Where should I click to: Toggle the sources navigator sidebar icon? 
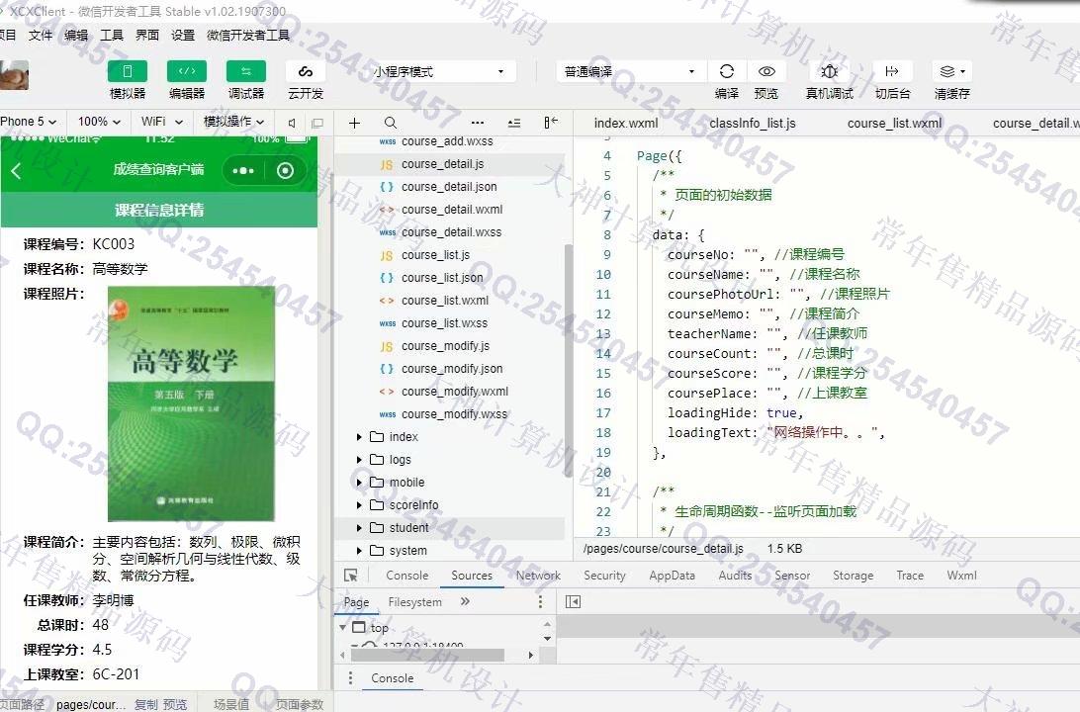point(573,602)
